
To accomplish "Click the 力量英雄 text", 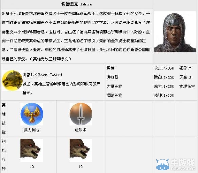I will tap(114, 86).
